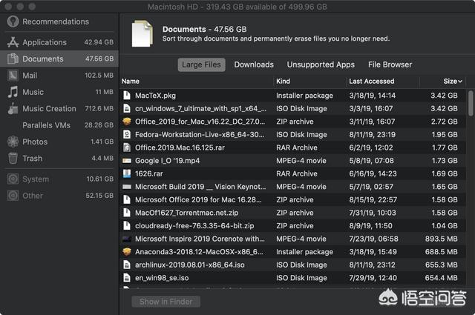Click the Show in Finder button
This screenshot has height=315, width=475.
pos(166,302)
